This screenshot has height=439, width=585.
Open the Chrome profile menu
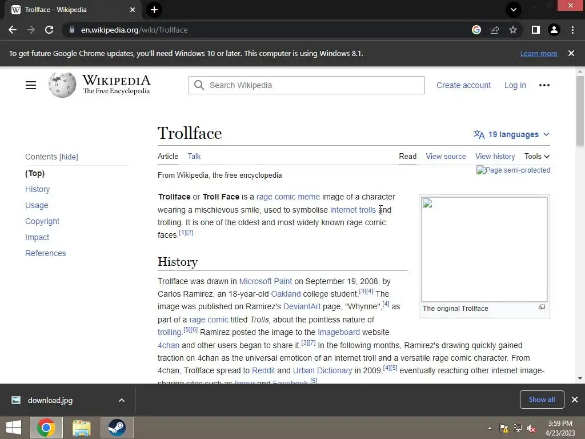(554, 30)
